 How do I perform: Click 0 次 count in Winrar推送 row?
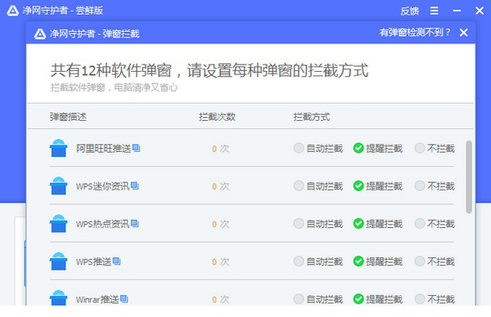point(220,300)
